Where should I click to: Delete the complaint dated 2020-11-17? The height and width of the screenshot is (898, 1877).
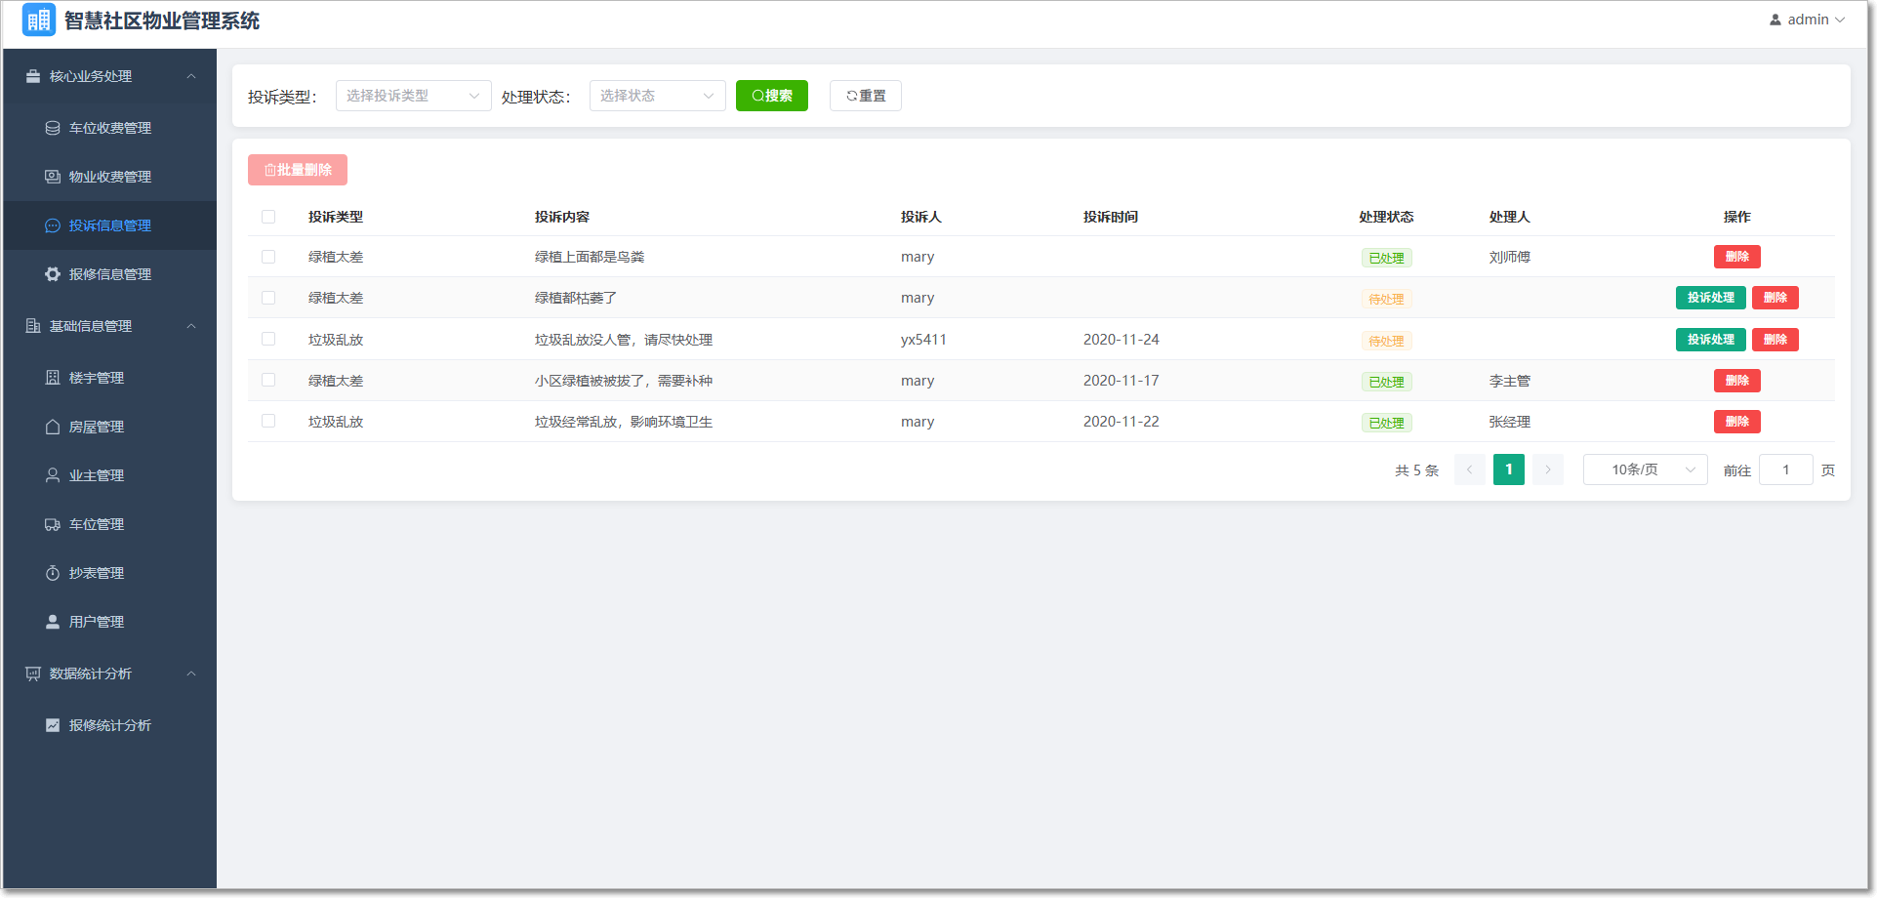tap(1736, 381)
